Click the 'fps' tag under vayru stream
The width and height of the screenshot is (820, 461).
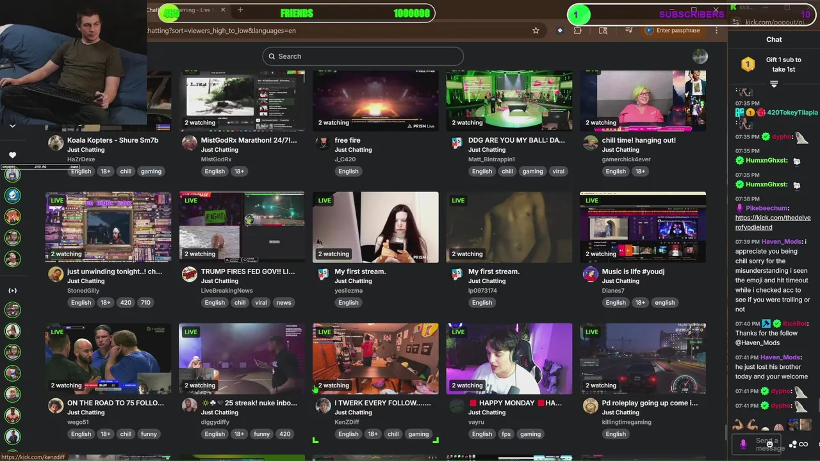coord(506,433)
